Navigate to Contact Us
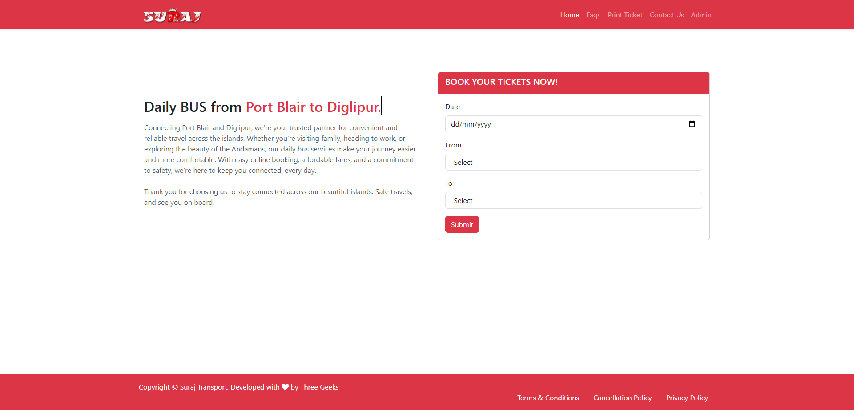The width and height of the screenshot is (854, 410). click(666, 15)
